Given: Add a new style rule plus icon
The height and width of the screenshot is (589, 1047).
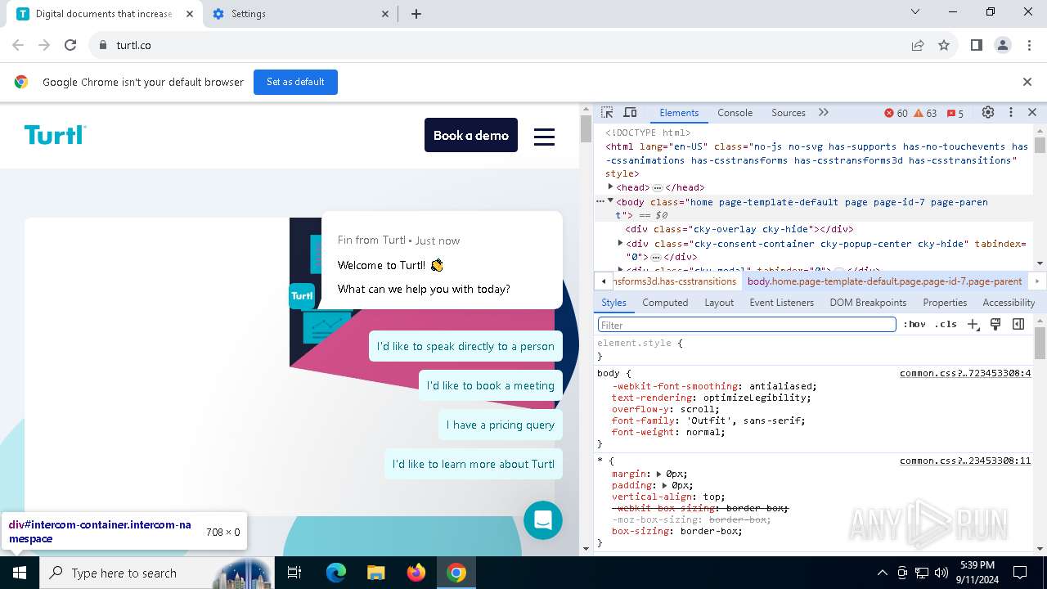Looking at the screenshot, I should point(973,325).
